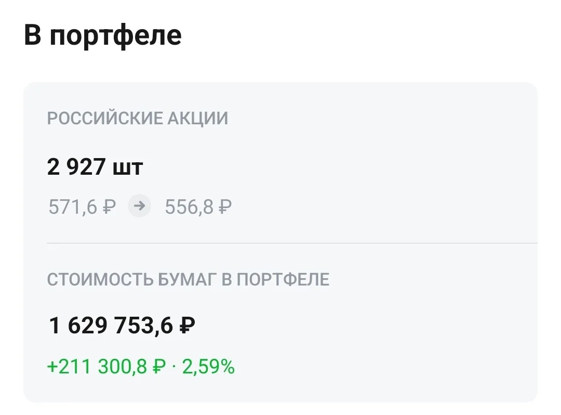The image size is (561, 415).
Task: Tap the current price 556,8
Action: pos(189,207)
